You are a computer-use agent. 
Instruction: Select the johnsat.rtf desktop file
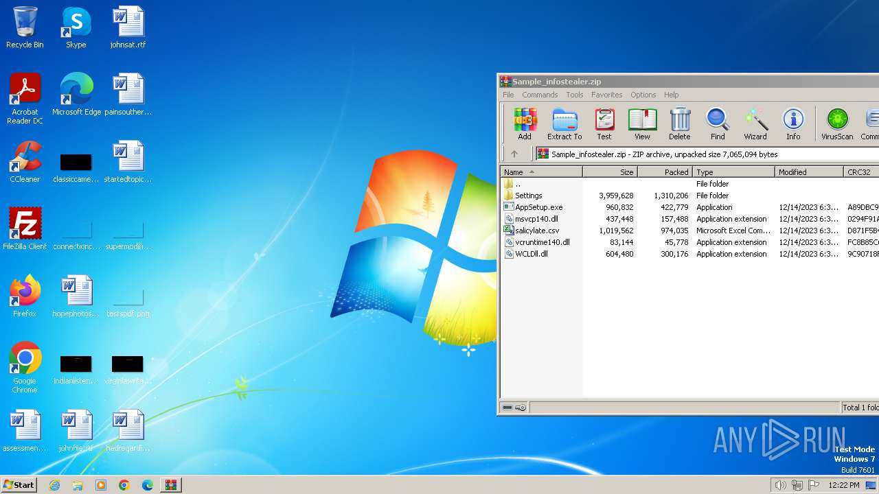(x=128, y=27)
